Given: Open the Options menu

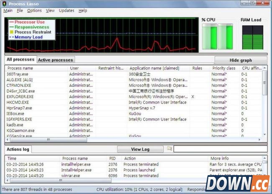Looking at the screenshot, I should 34,10.
